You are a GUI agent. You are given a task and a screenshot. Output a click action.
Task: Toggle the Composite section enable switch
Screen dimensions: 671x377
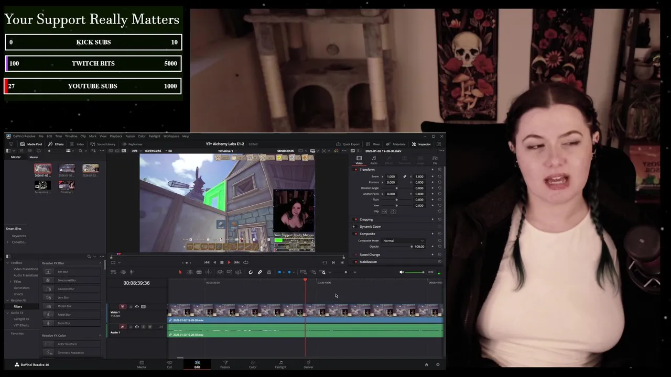coord(356,234)
